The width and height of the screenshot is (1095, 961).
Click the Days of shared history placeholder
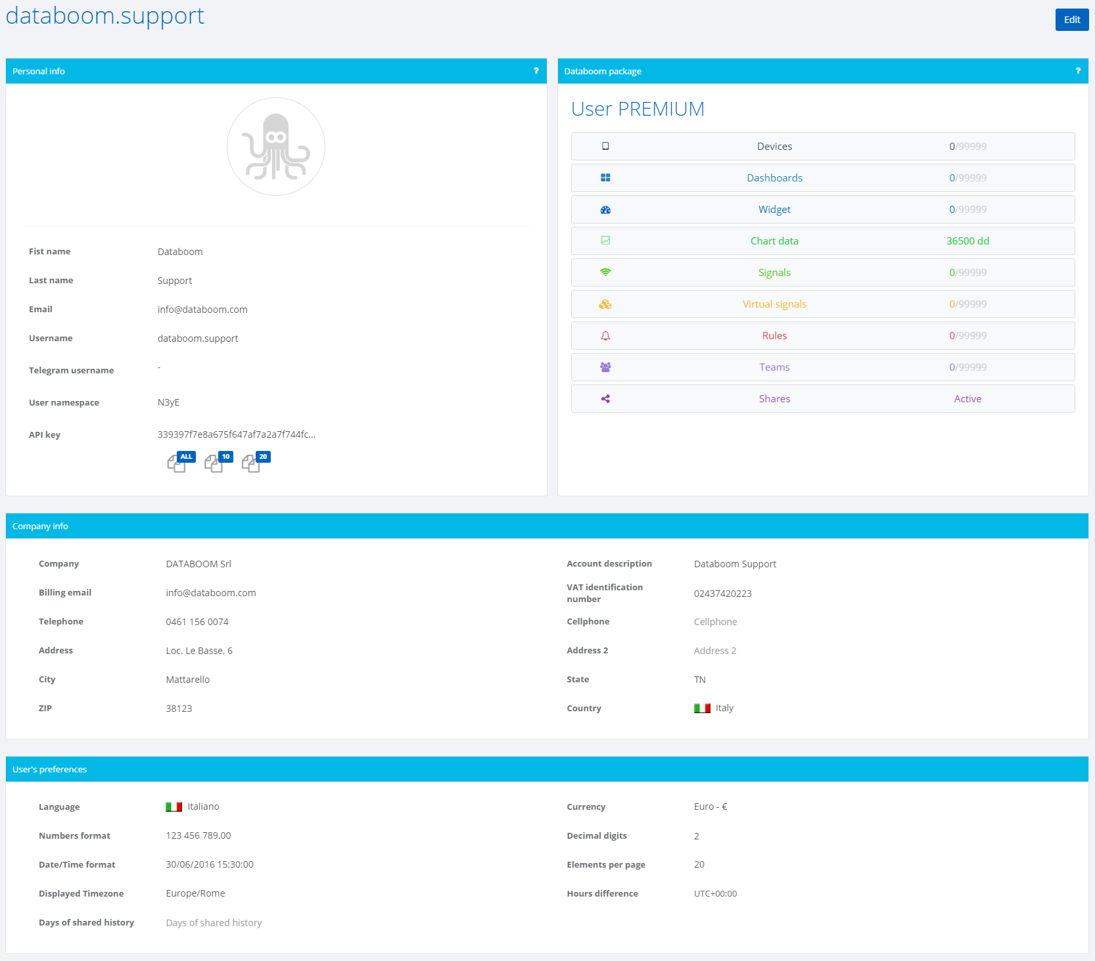(x=214, y=923)
